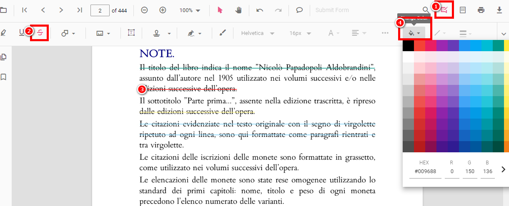Screen dimensions: 509x206
Task: Go to the next page
Action: pos(61,10)
